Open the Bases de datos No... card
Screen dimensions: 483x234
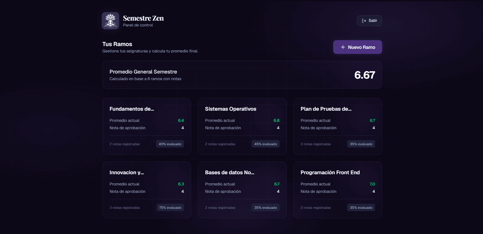click(242, 190)
